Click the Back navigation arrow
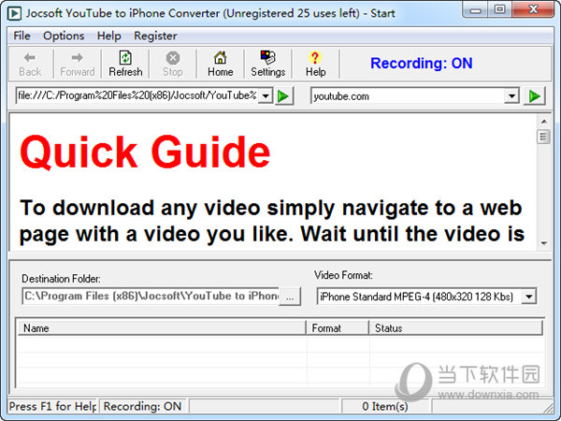This screenshot has height=421, width=561. point(30,64)
